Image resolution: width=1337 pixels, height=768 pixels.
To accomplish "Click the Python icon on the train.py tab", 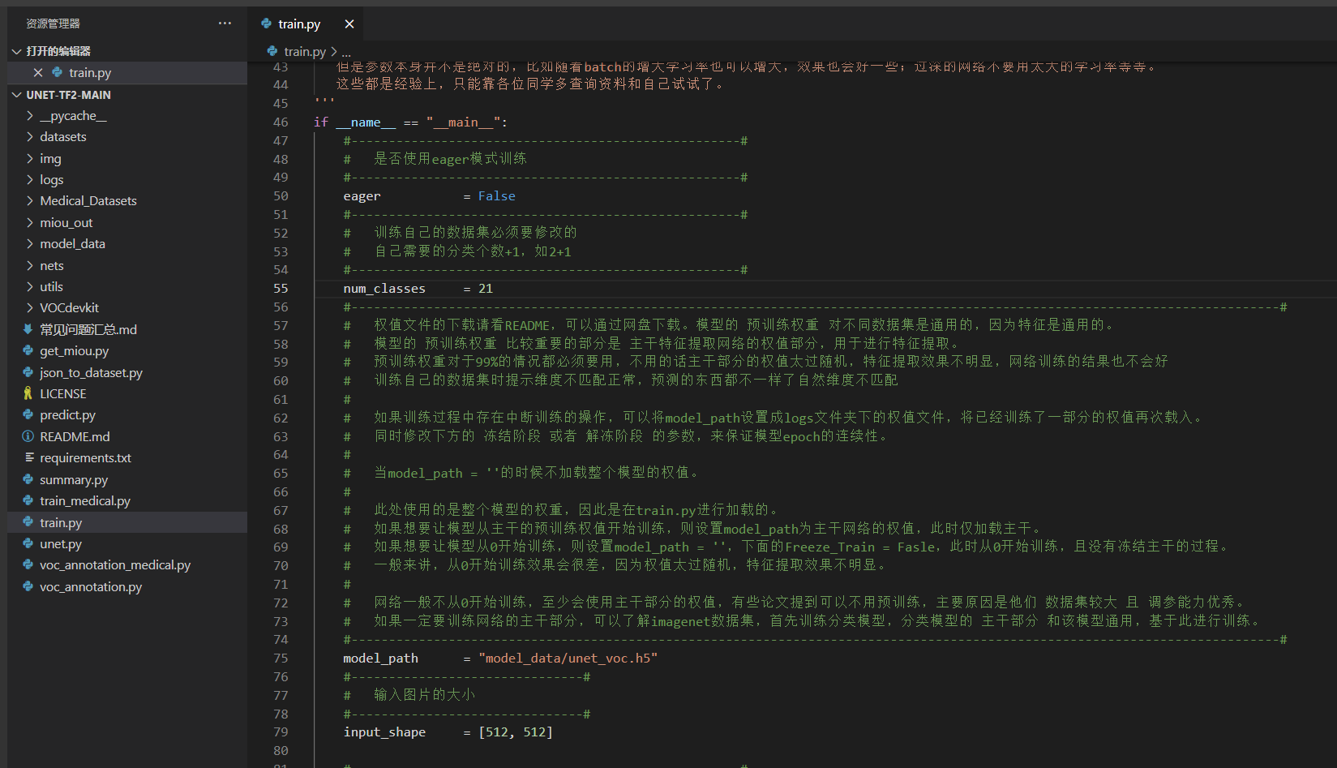I will (265, 24).
